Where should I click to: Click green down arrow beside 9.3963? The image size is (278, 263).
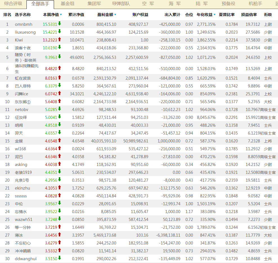point(60,57)
